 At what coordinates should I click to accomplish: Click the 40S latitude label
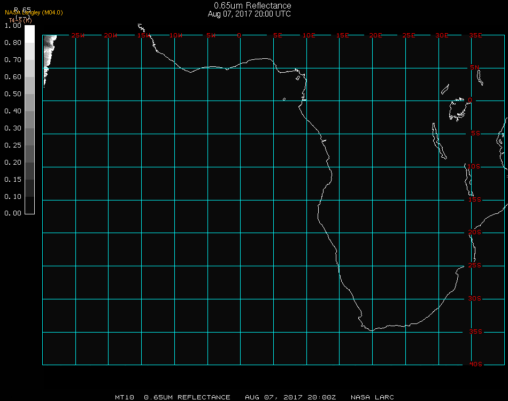(x=475, y=364)
